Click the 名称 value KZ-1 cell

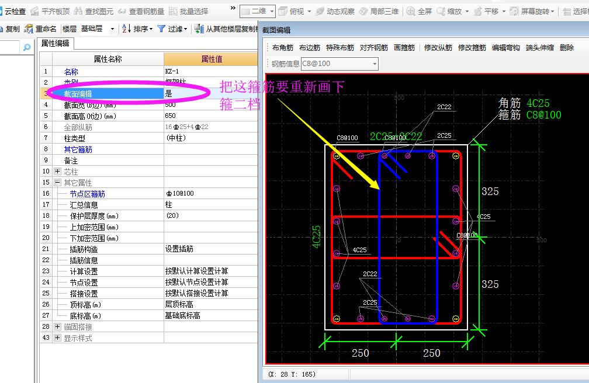[x=211, y=71]
